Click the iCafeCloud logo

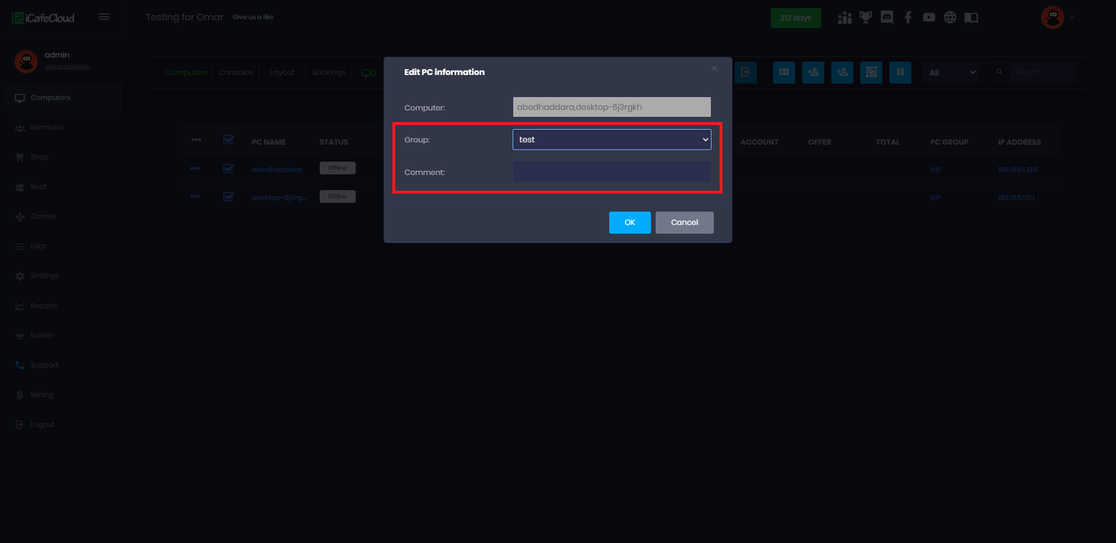[43, 18]
